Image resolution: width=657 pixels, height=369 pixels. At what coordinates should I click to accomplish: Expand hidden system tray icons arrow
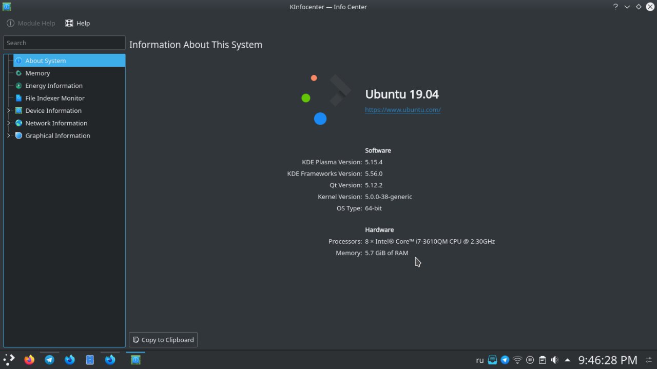(x=567, y=360)
